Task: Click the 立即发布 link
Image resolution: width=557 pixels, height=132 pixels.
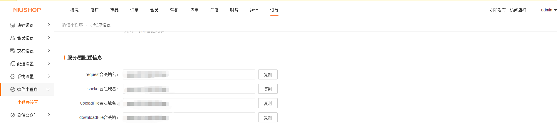Action: click(497, 10)
